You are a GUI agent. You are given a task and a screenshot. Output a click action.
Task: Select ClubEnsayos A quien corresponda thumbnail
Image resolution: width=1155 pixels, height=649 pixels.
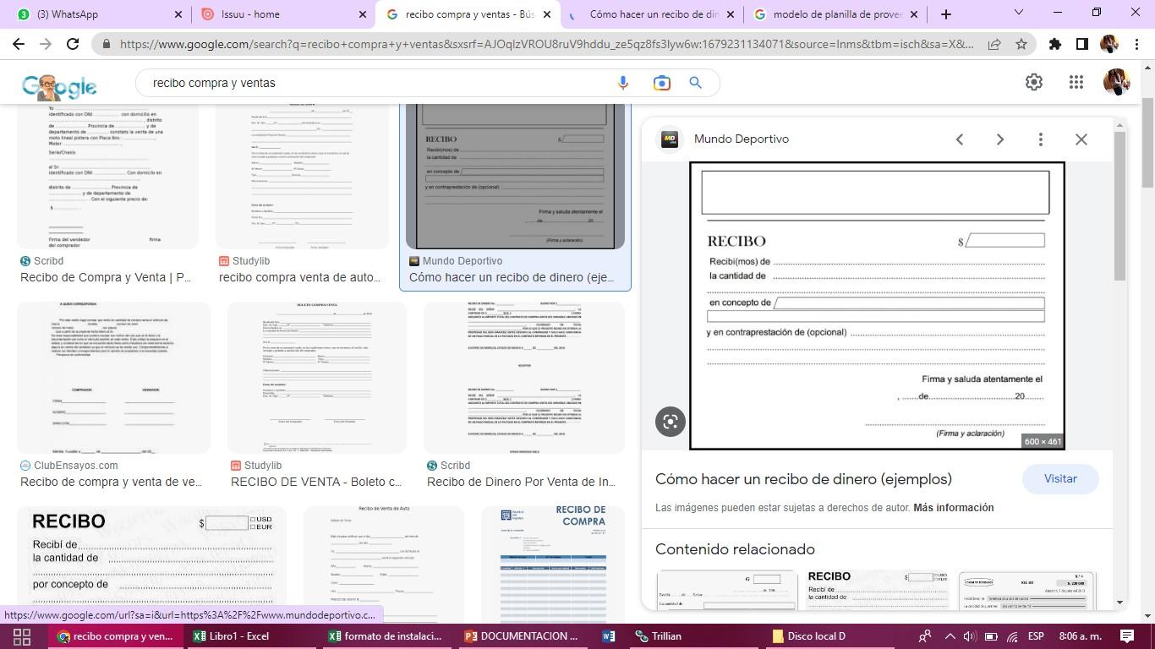click(x=113, y=378)
